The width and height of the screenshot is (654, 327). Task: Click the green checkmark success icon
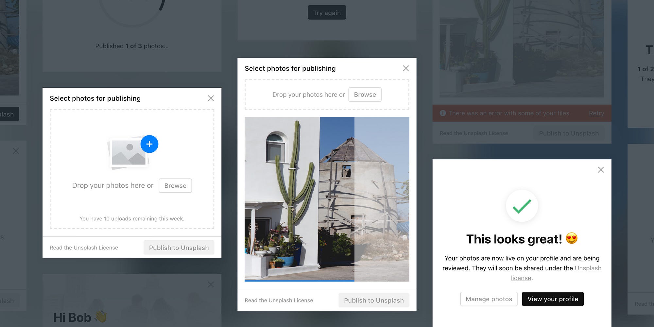point(522,206)
